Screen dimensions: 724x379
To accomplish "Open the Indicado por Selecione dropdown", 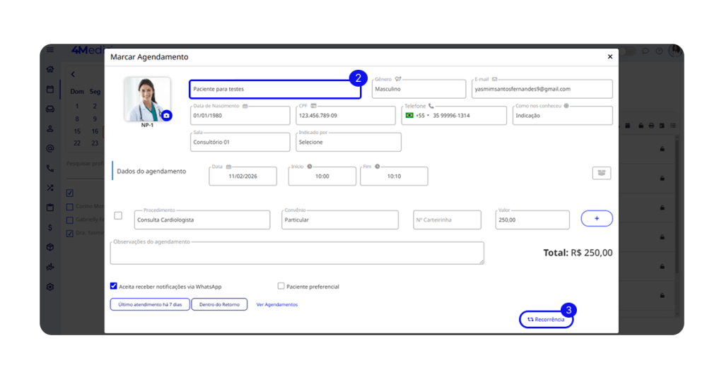I will coord(348,142).
